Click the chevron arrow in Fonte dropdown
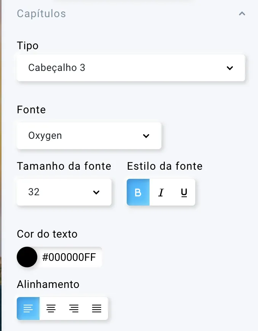This screenshot has width=258, height=331. (x=146, y=136)
